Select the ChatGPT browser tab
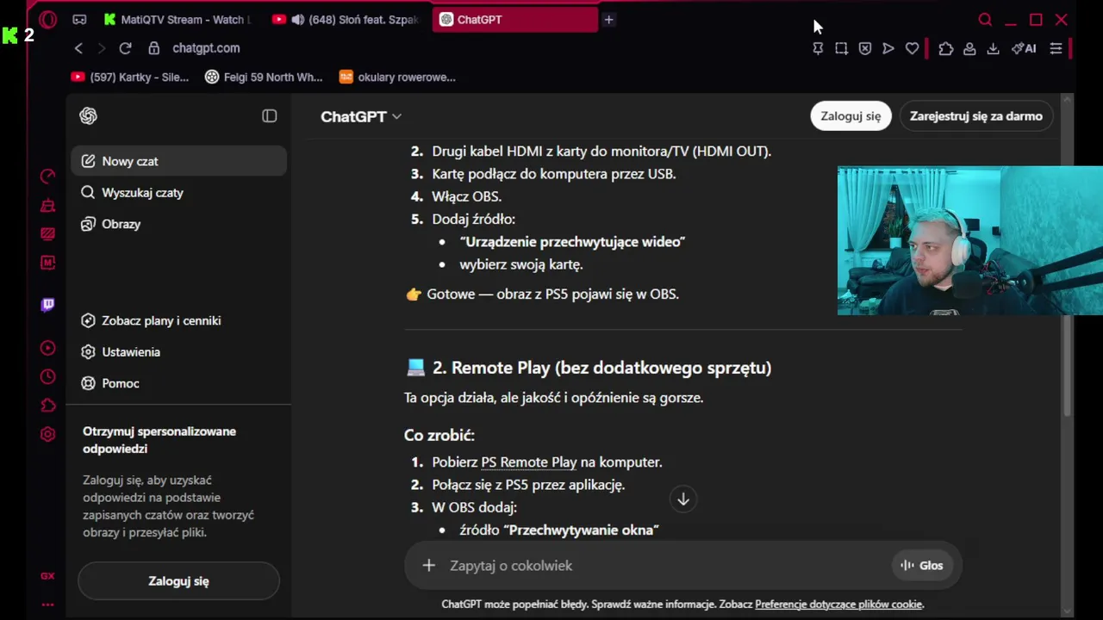Image resolution: width=1103 pixels, height=620 pixels. pyautogui.click(x=514, y=20)
